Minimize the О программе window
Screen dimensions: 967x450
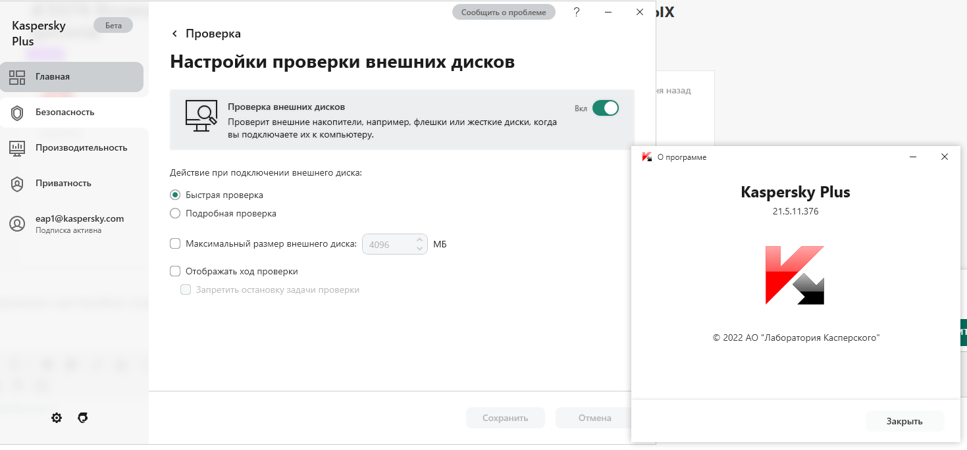(x=913, y=157)
